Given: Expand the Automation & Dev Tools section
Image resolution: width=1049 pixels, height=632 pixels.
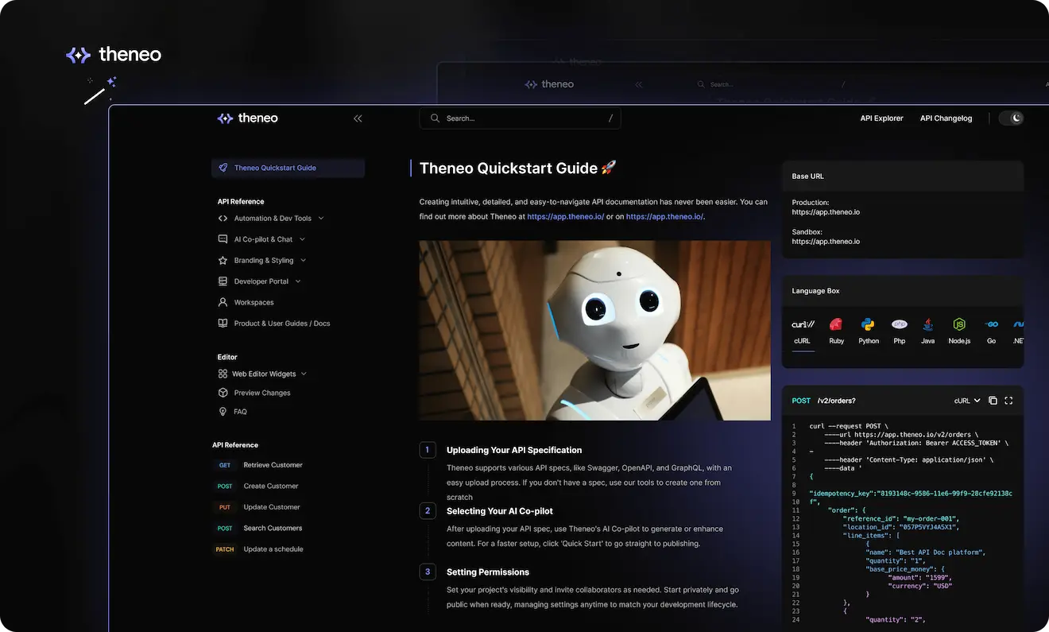Looking at the screenshot, I should [x=320, y=218].
